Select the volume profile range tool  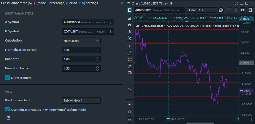coord(130,73)
